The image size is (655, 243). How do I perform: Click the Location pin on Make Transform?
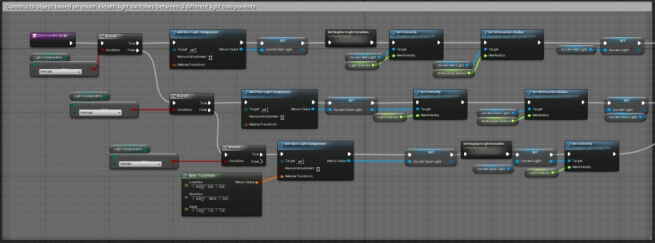click(186, 185)
